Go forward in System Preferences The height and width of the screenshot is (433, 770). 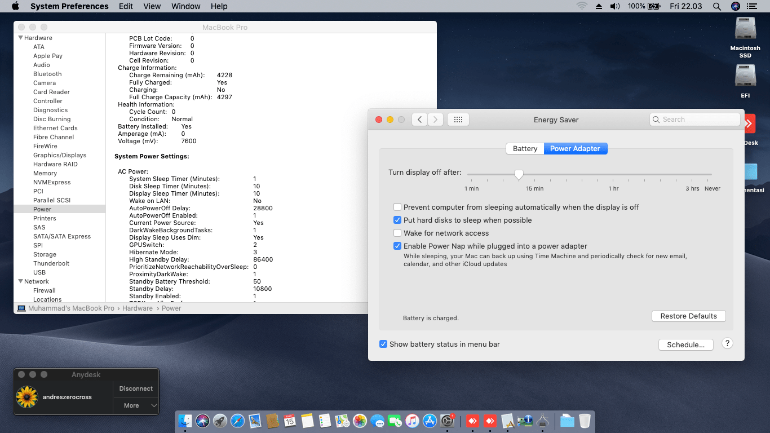coord(435,120)
